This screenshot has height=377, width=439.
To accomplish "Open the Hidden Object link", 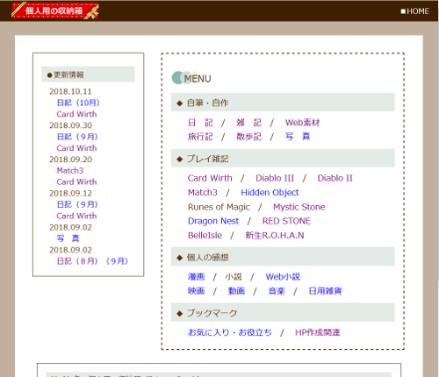I will point(270,192).
